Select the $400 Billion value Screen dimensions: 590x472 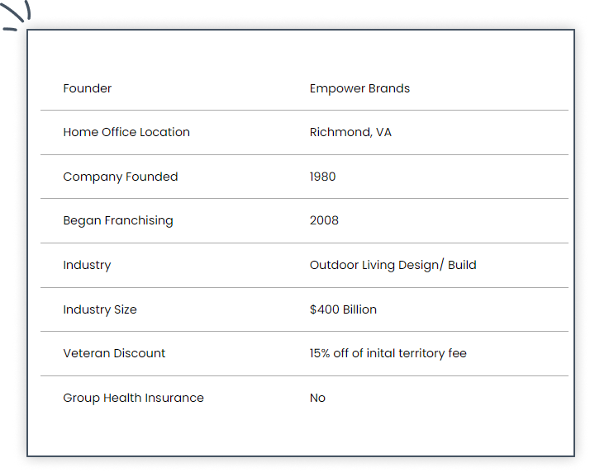(x=343, y=309)
